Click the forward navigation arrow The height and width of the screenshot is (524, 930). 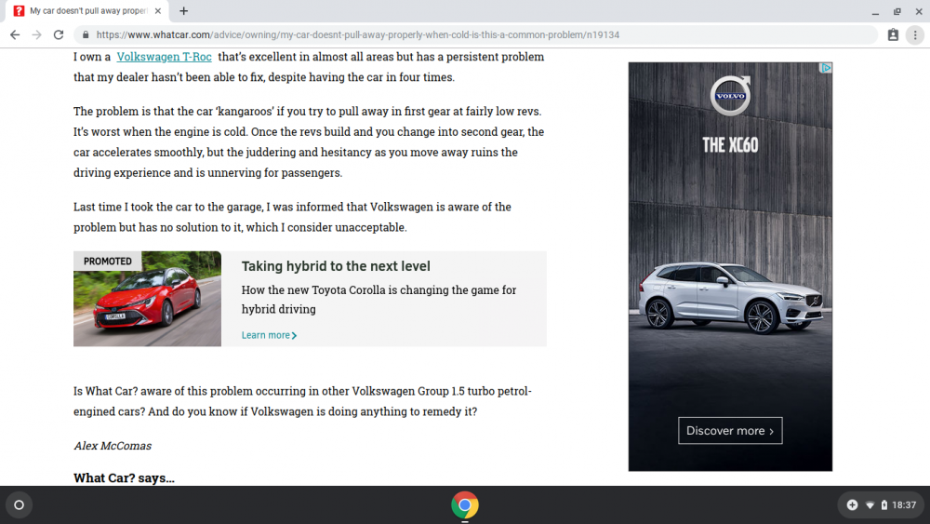coord(37,35)
